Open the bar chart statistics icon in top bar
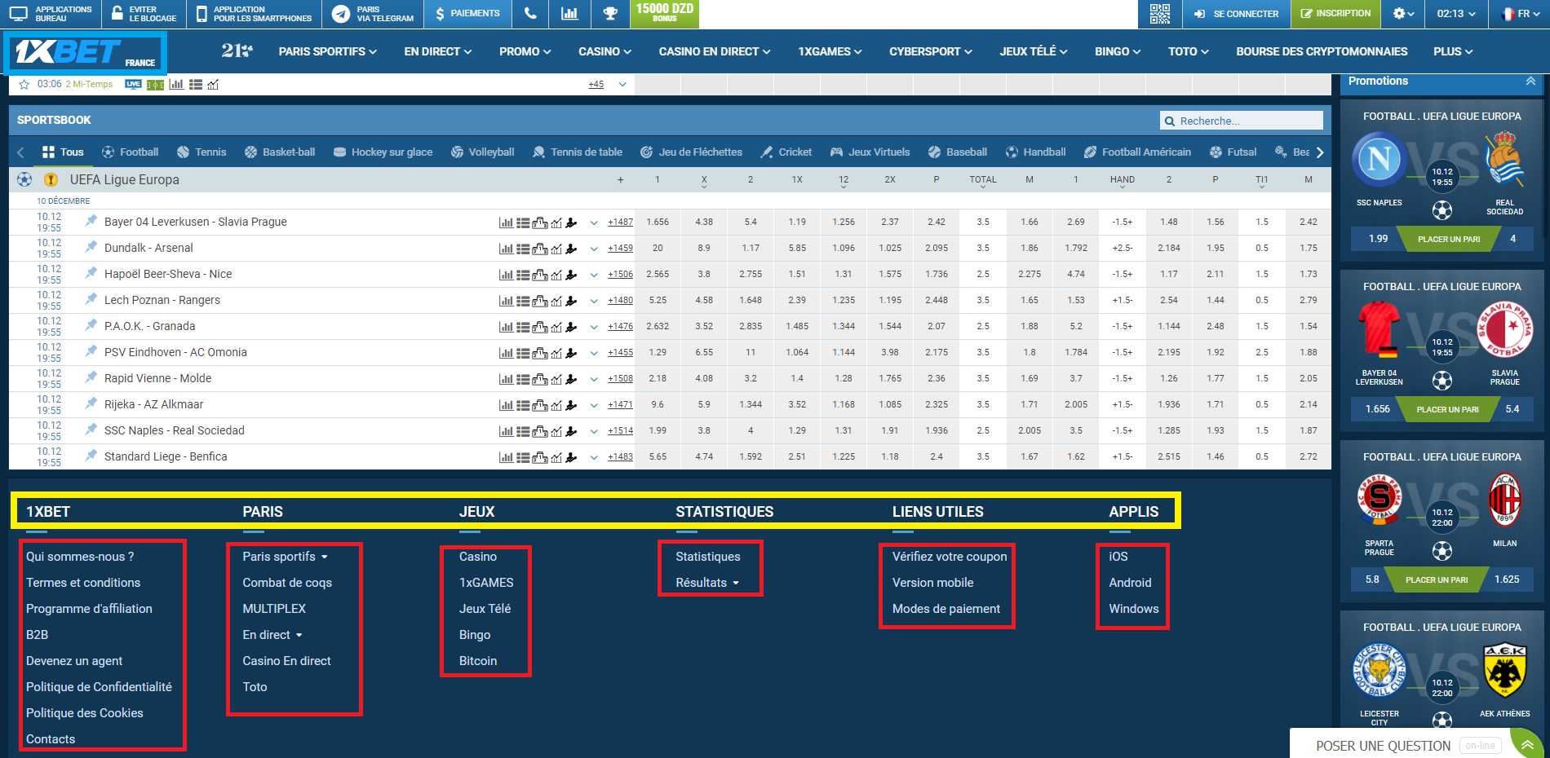1550x758 pixels. (x=569, y=14)
